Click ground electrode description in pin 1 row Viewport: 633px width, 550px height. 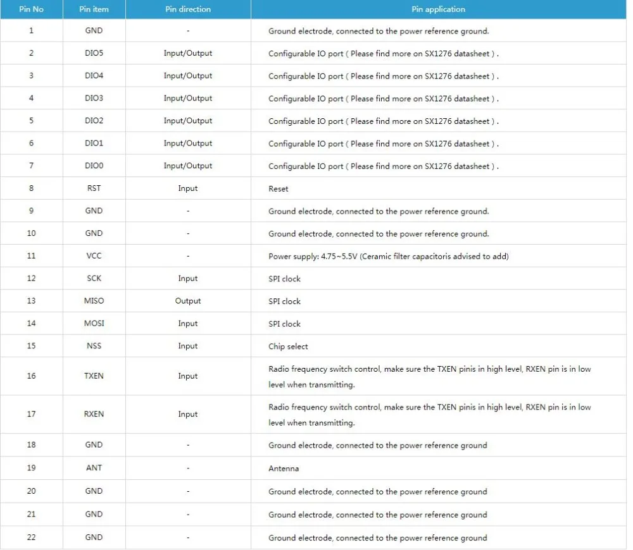point(379,31)
